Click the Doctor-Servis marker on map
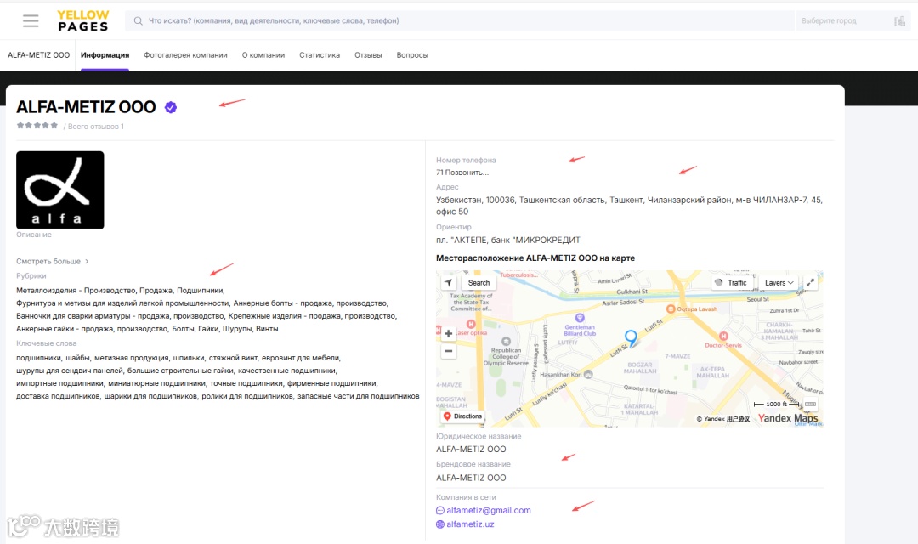Image resolution: width=918 pixels, height=544 pixels. [x=723, y=336]
